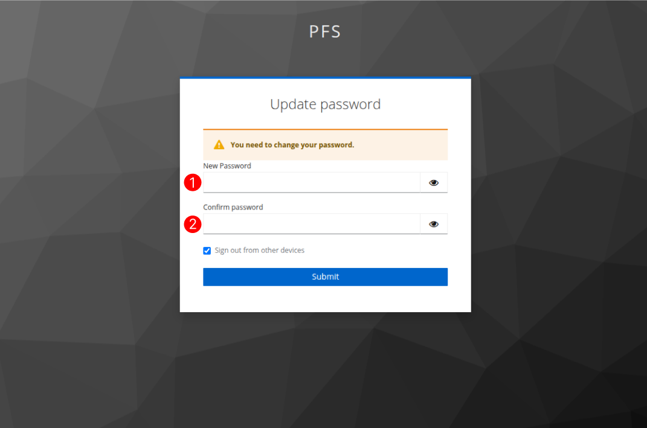
Task: Reveal the New Password using eye icon
Action: pyautogui.click(x=434, y=183)
